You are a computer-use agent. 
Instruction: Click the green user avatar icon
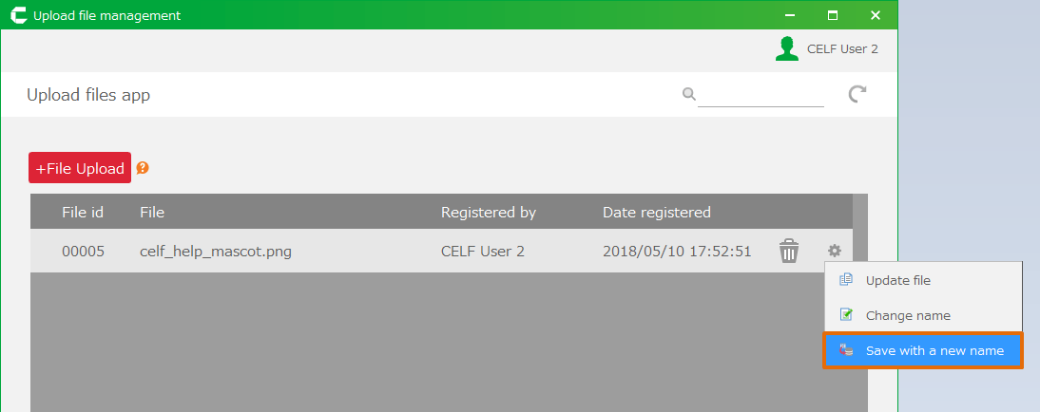787,49
